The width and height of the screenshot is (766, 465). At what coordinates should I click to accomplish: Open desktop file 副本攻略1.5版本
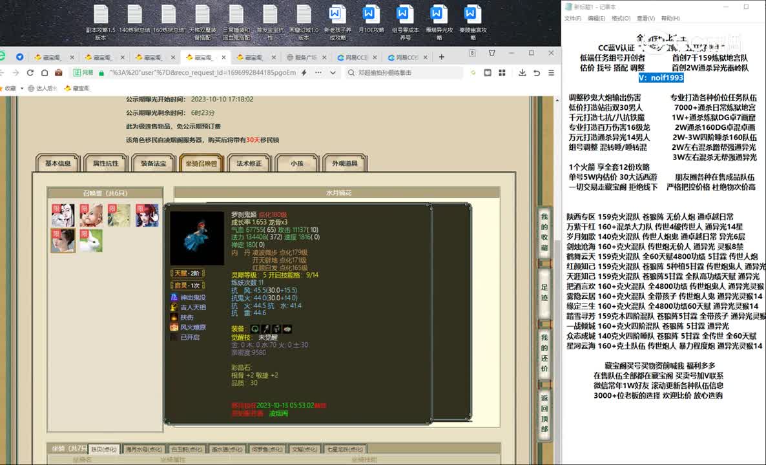101,23
